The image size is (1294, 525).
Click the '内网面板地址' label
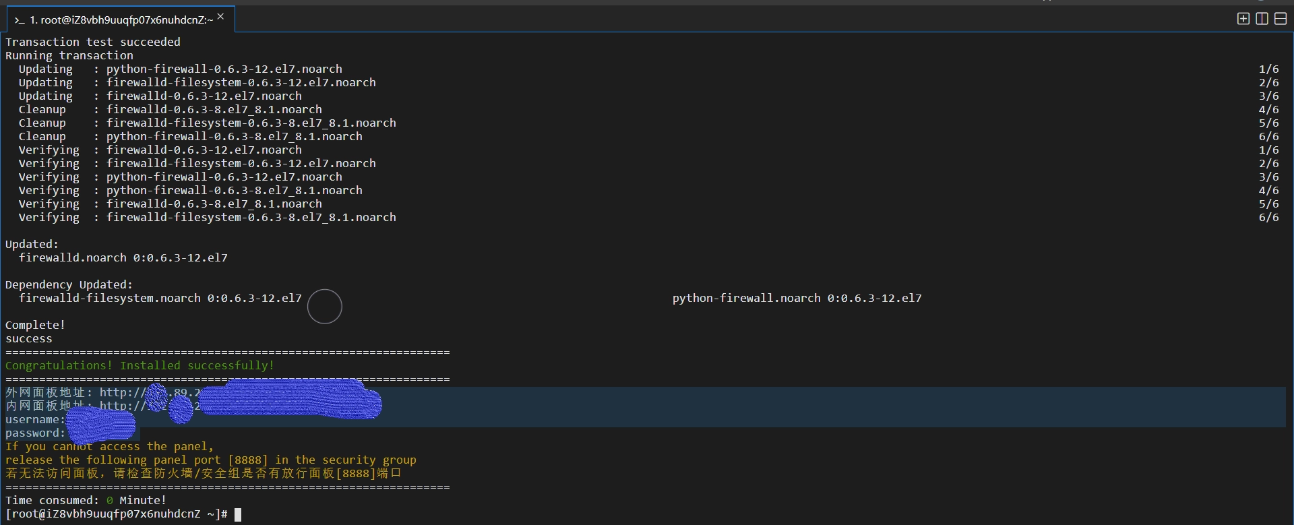click(45, 406)
